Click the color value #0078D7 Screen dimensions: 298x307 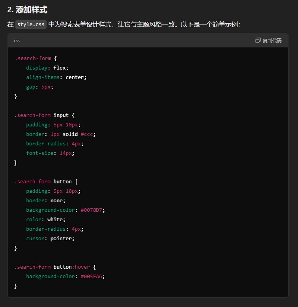(x=91, y=210)
